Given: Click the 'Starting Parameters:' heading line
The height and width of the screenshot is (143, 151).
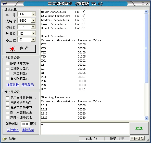Looking at the screenshot, I should click(56, 97).
